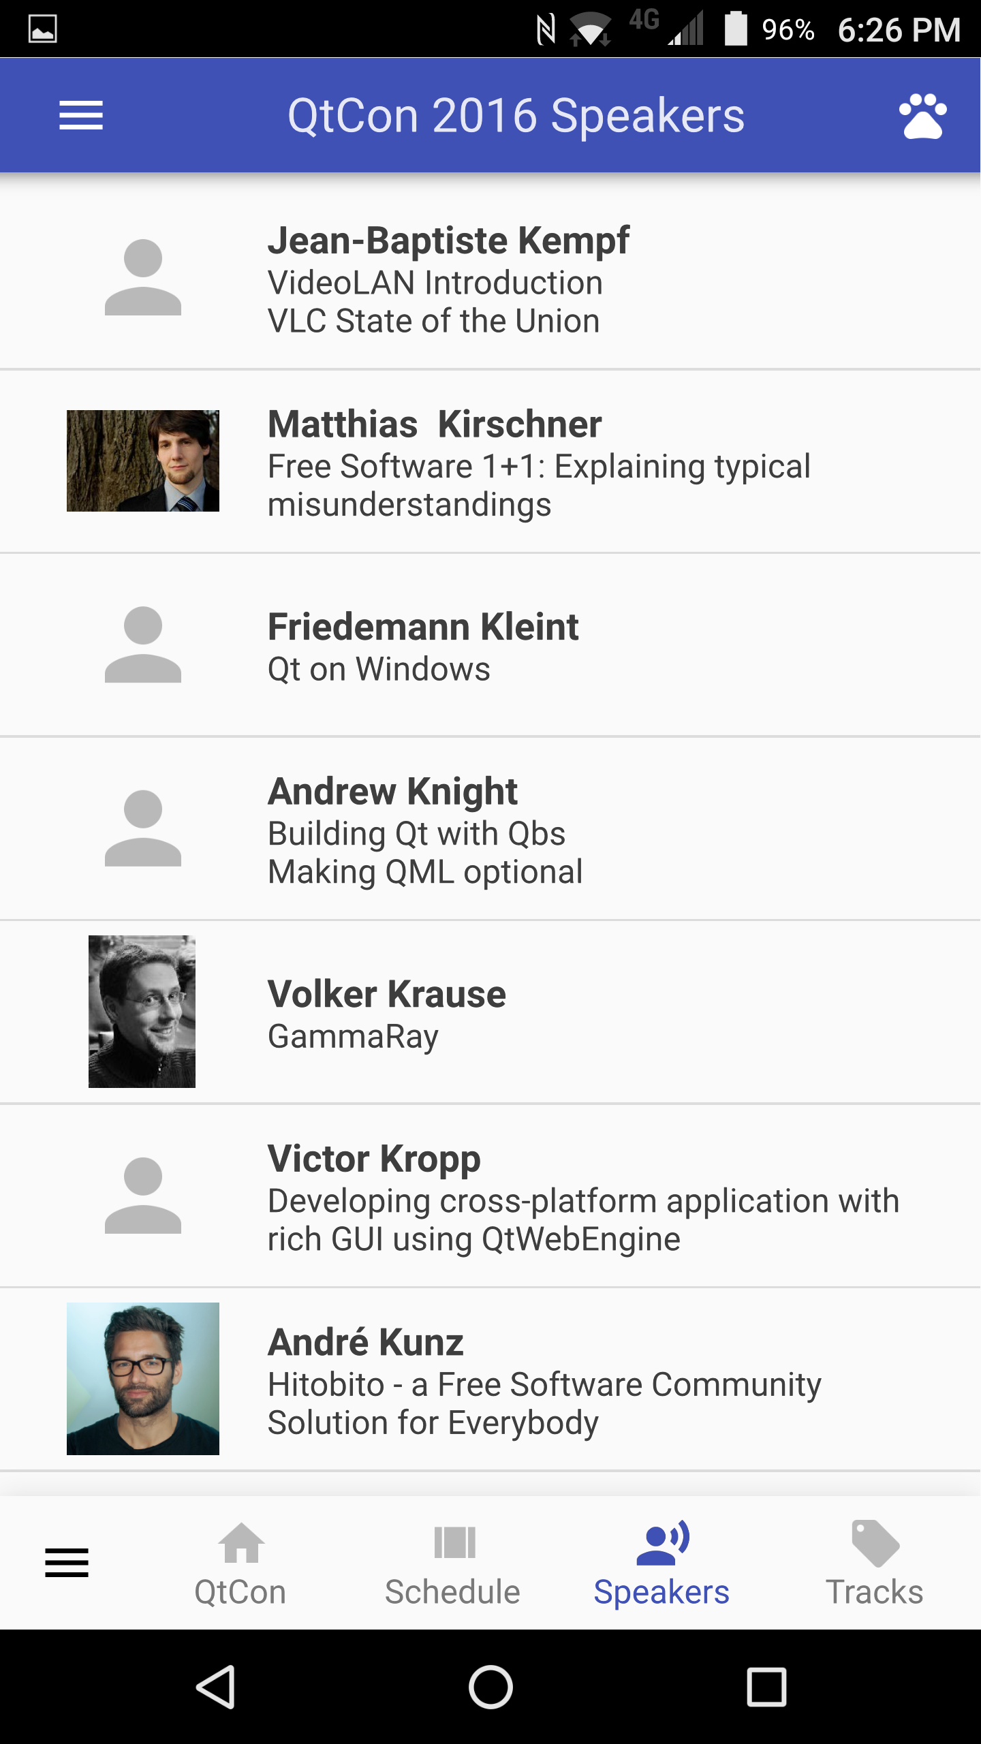Tap Jean-Baptiste Kempf's placeholder avatar
981x1744 pixels.
pos(143,277)
